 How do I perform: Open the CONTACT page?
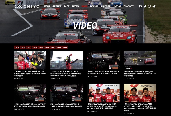click(x=128, y=6)
